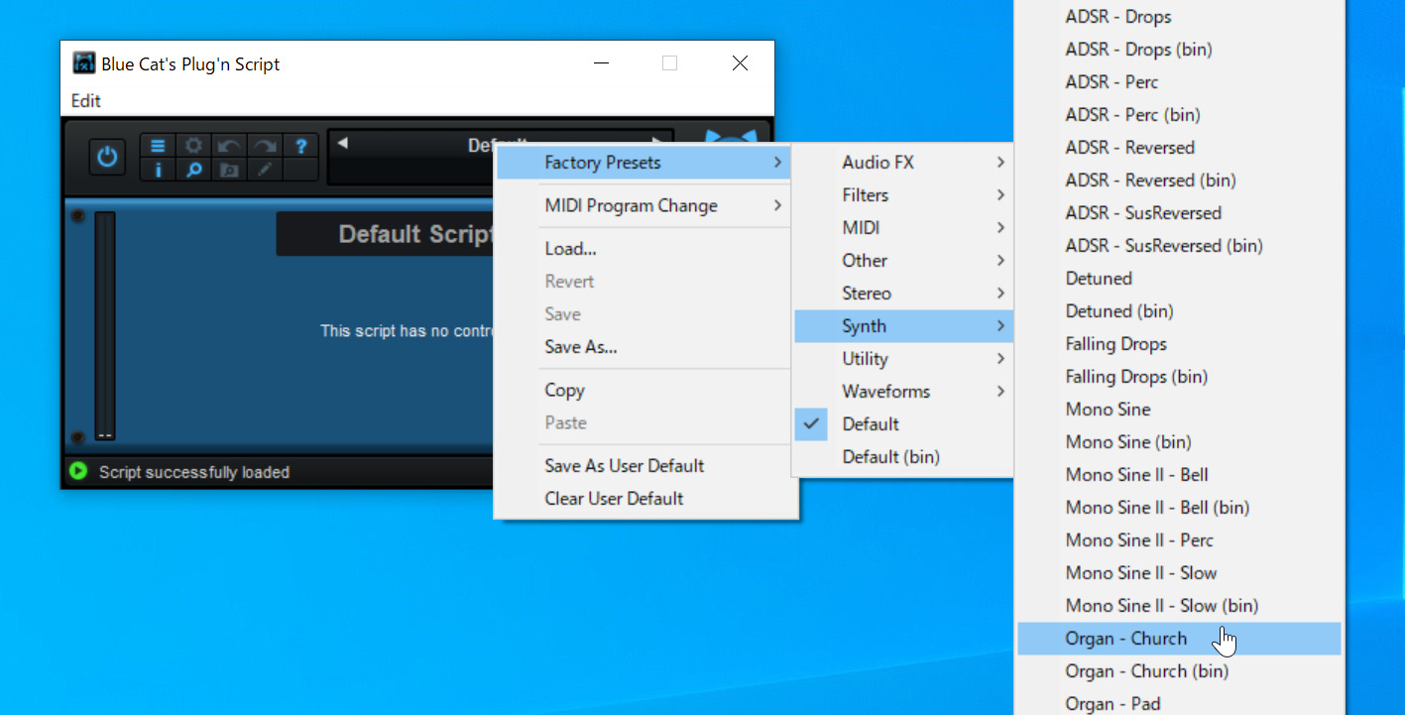This screenshot has height=715, width=1405.
Task: Load the ADSR - Drops preset
Action: pyautogui.click(x=1179, y=17)
